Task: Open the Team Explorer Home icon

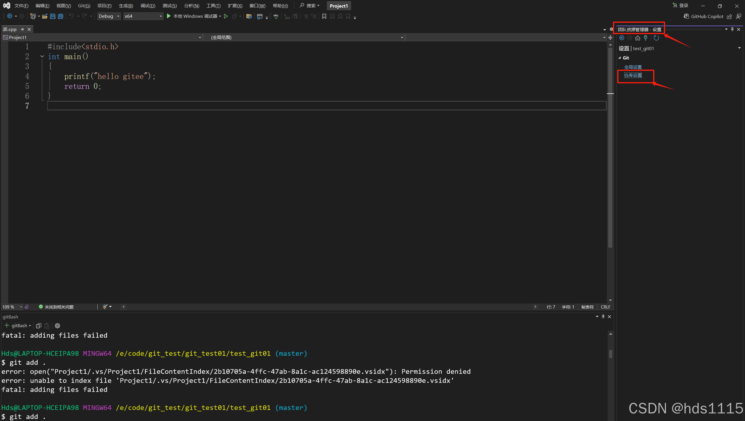Action: coord(637,38)
